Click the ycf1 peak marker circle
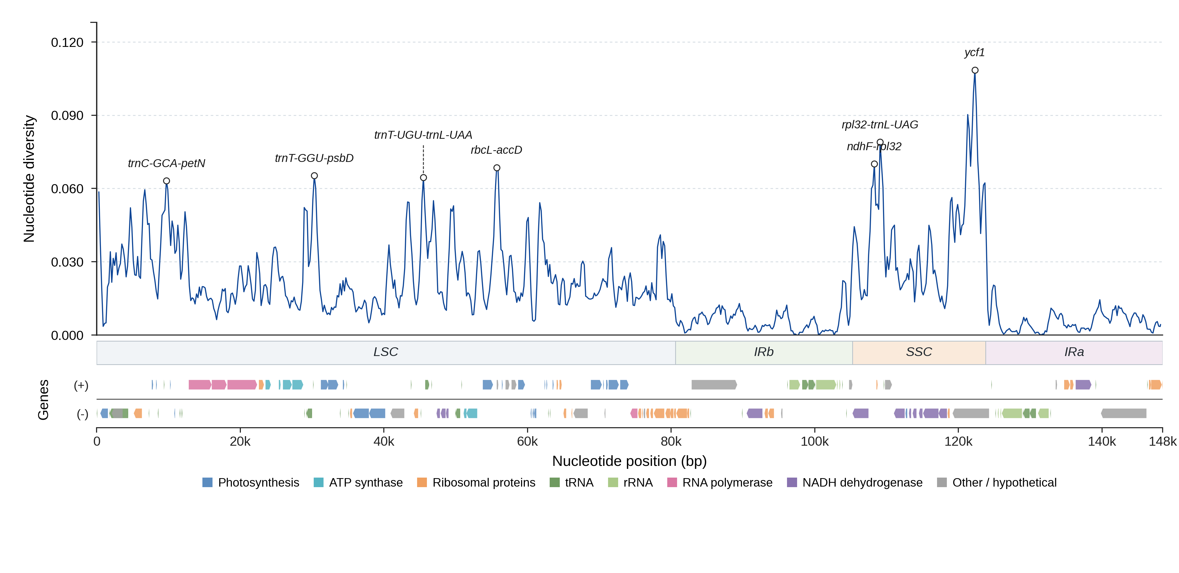 975,70
